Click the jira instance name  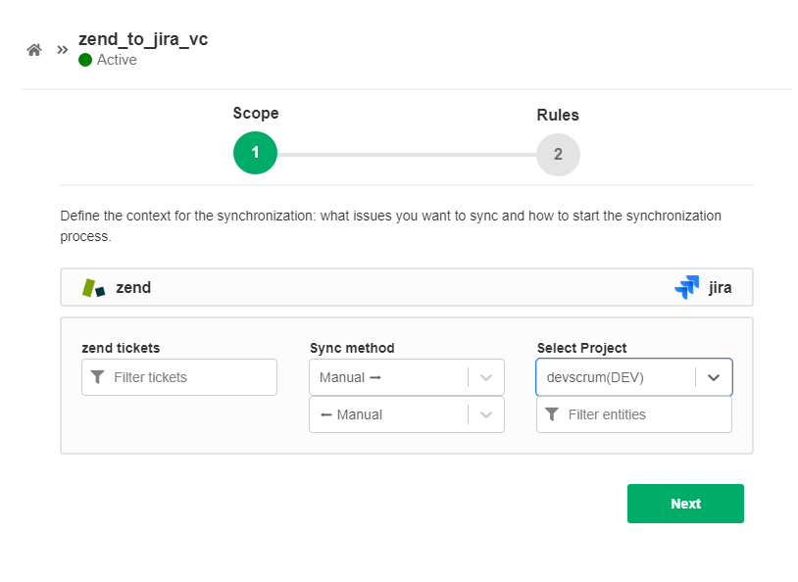pyautogui.click(x=721, y=287)
